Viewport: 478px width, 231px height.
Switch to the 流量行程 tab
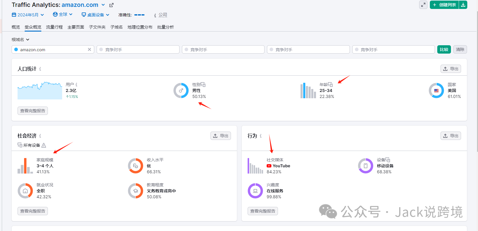point(54,27)
